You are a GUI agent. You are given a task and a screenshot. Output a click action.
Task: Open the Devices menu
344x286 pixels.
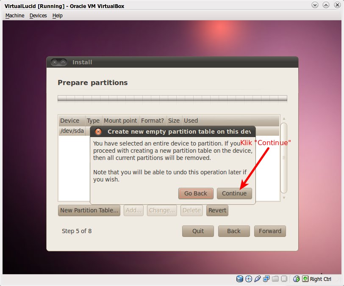point(38,16)
